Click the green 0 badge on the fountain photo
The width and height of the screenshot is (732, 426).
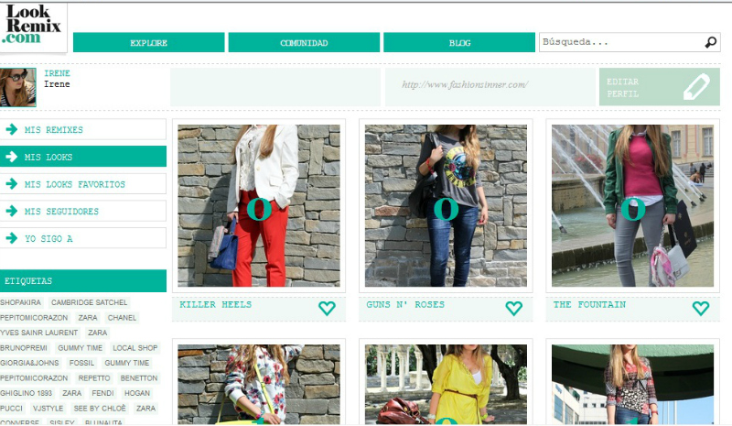pyautogui.click(x=633, y=209)
